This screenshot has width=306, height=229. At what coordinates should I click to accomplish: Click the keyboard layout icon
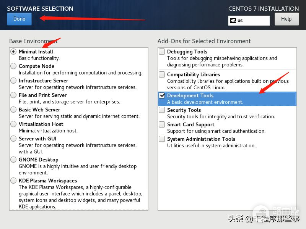(x=233, y=21)
